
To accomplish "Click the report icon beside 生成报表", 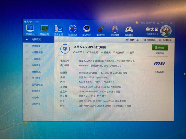I will (160, 40).
